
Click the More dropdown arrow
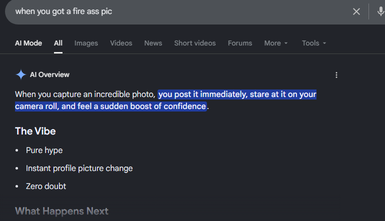286,43
